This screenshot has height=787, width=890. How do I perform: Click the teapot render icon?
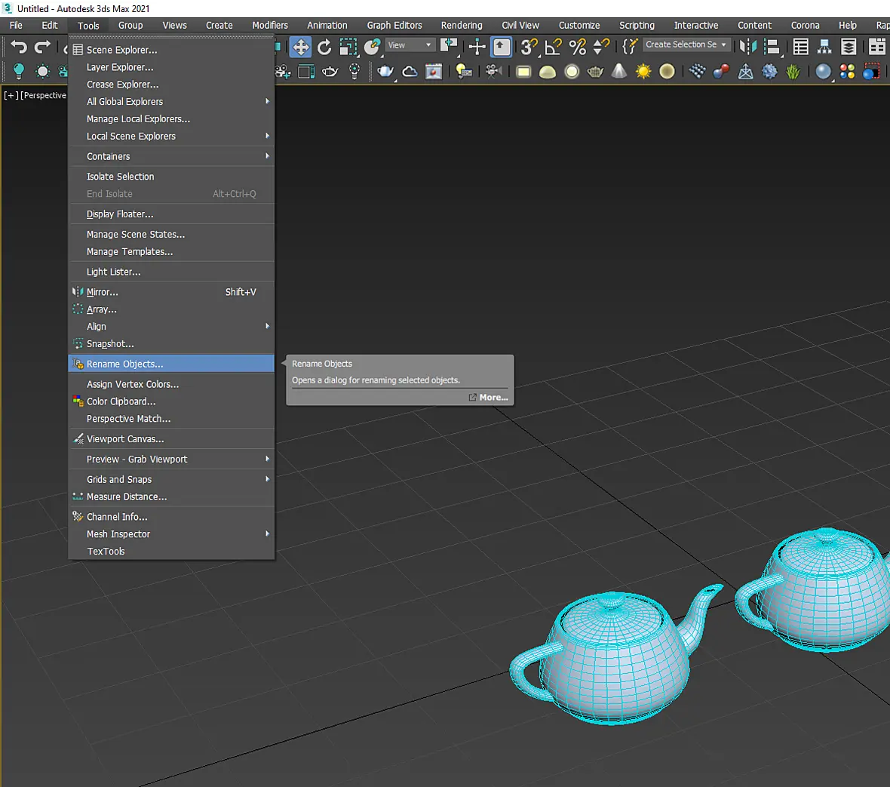click(385, 72)
